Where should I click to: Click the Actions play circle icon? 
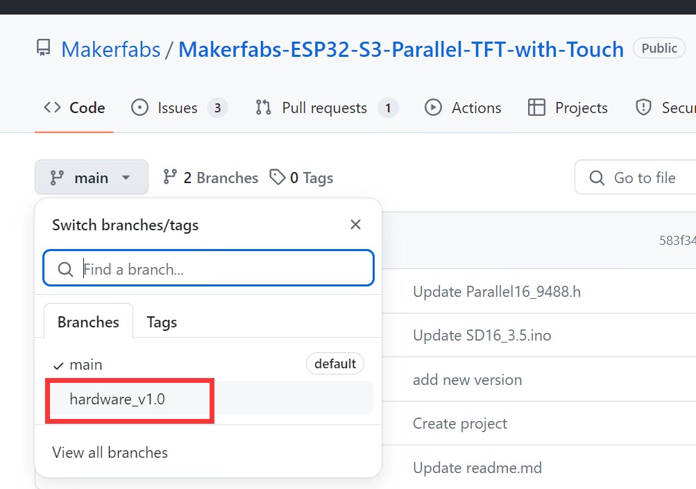click(x=433, y=108)
